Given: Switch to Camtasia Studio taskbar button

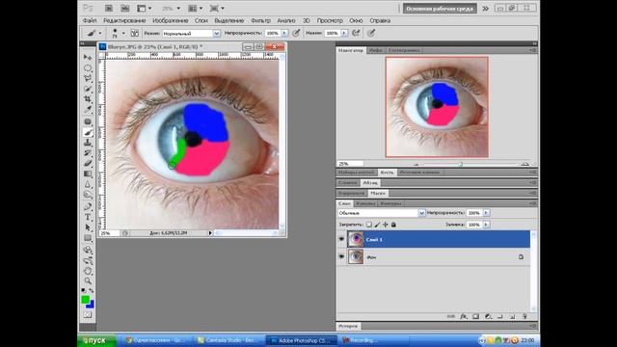Looking at the screenshot, I should (228, 340).
